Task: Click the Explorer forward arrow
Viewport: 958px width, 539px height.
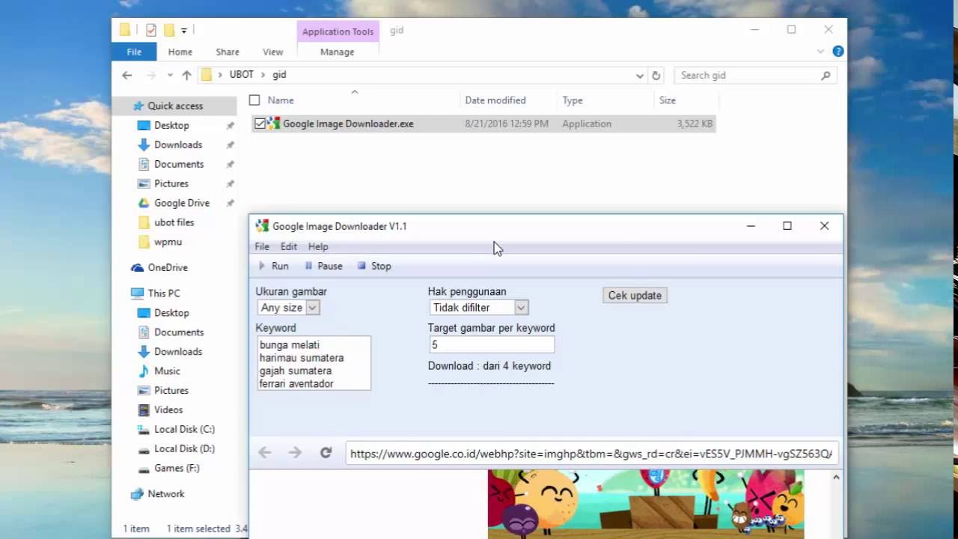Action: 151,75
